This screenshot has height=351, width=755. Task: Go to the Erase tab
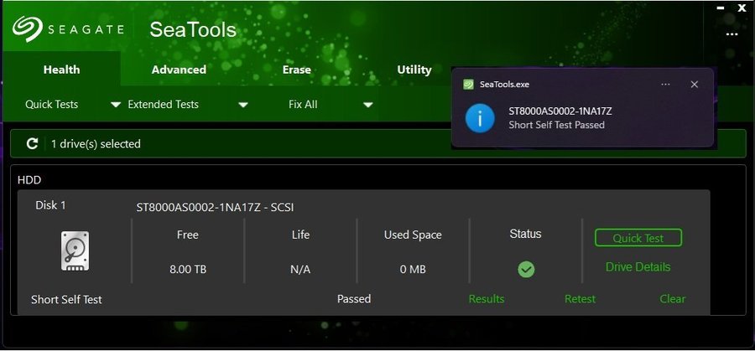297,70
